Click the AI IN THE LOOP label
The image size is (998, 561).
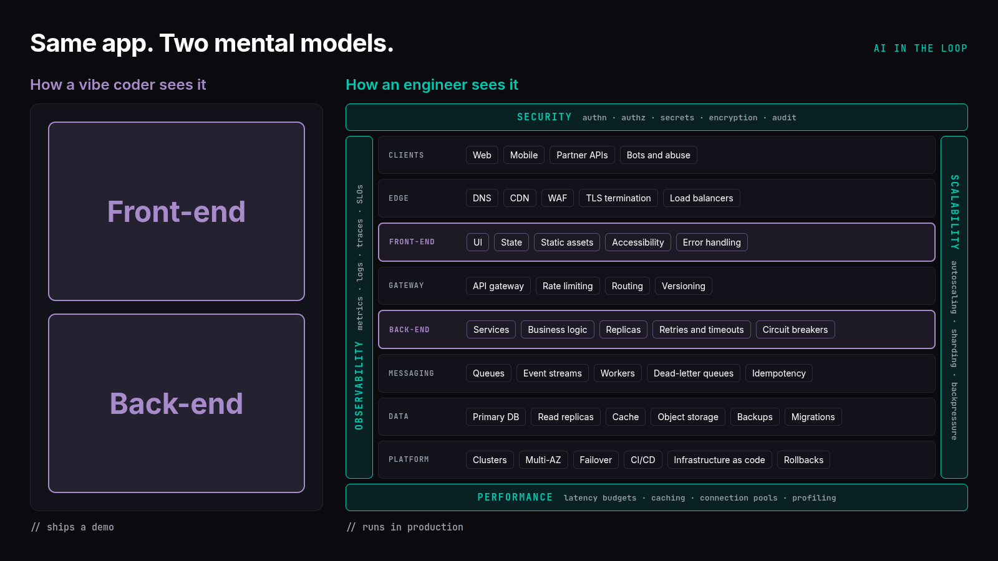click(x=921, y=49)
